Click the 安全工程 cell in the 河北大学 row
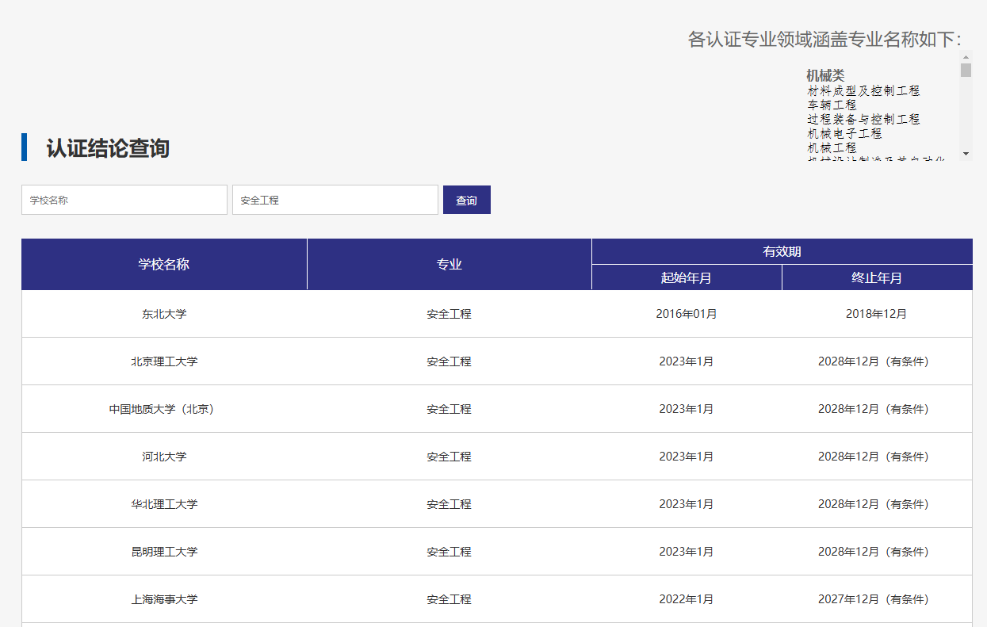Viewport: 987px width, 627px height. tap(450, 457)
